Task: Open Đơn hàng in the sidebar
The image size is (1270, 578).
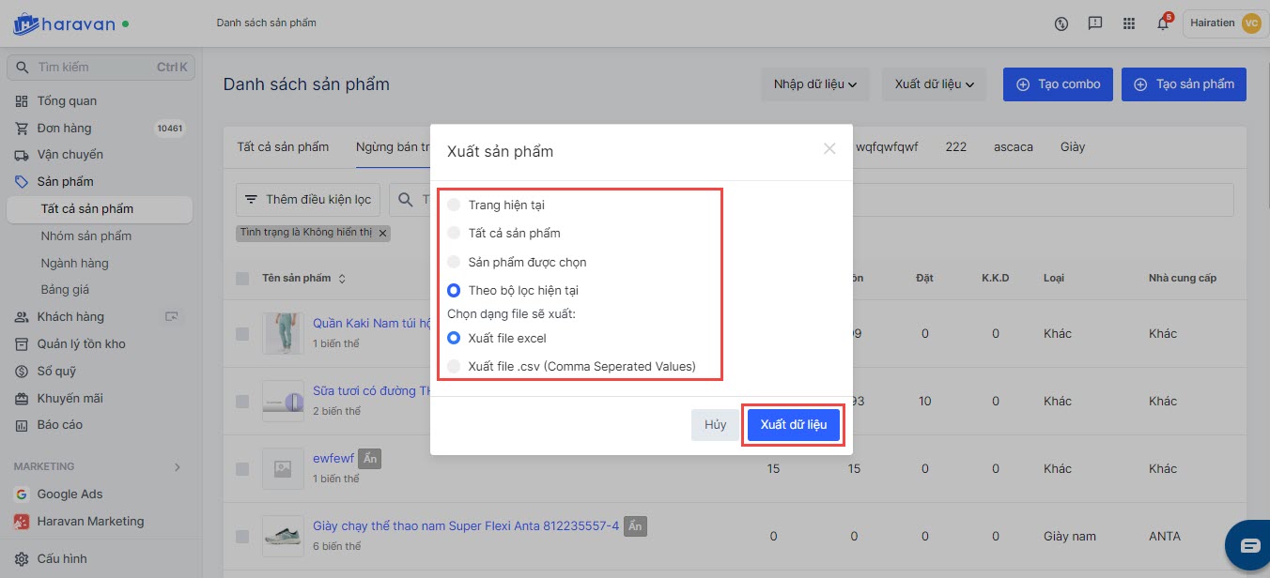Action: pos(64,128)
